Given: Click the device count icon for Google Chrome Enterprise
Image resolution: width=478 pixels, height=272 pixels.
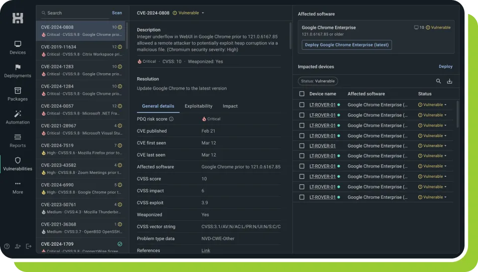Looking at the screenshot, I should tap(416, 27).
